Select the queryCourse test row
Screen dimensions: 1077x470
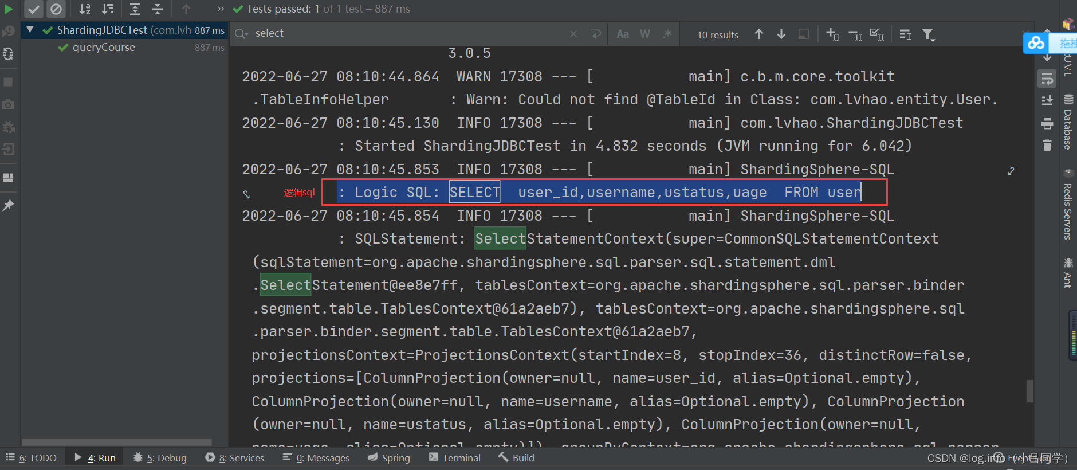tap(125, 48)
